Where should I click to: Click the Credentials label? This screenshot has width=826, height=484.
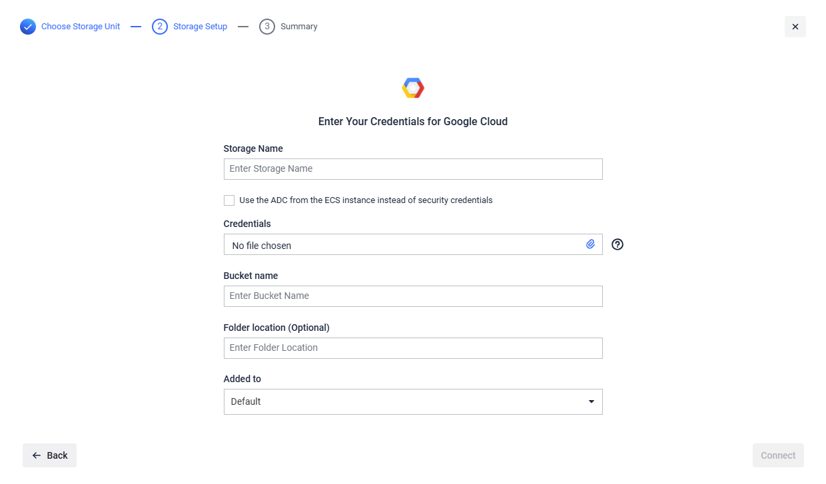click(x=247, y=224)
